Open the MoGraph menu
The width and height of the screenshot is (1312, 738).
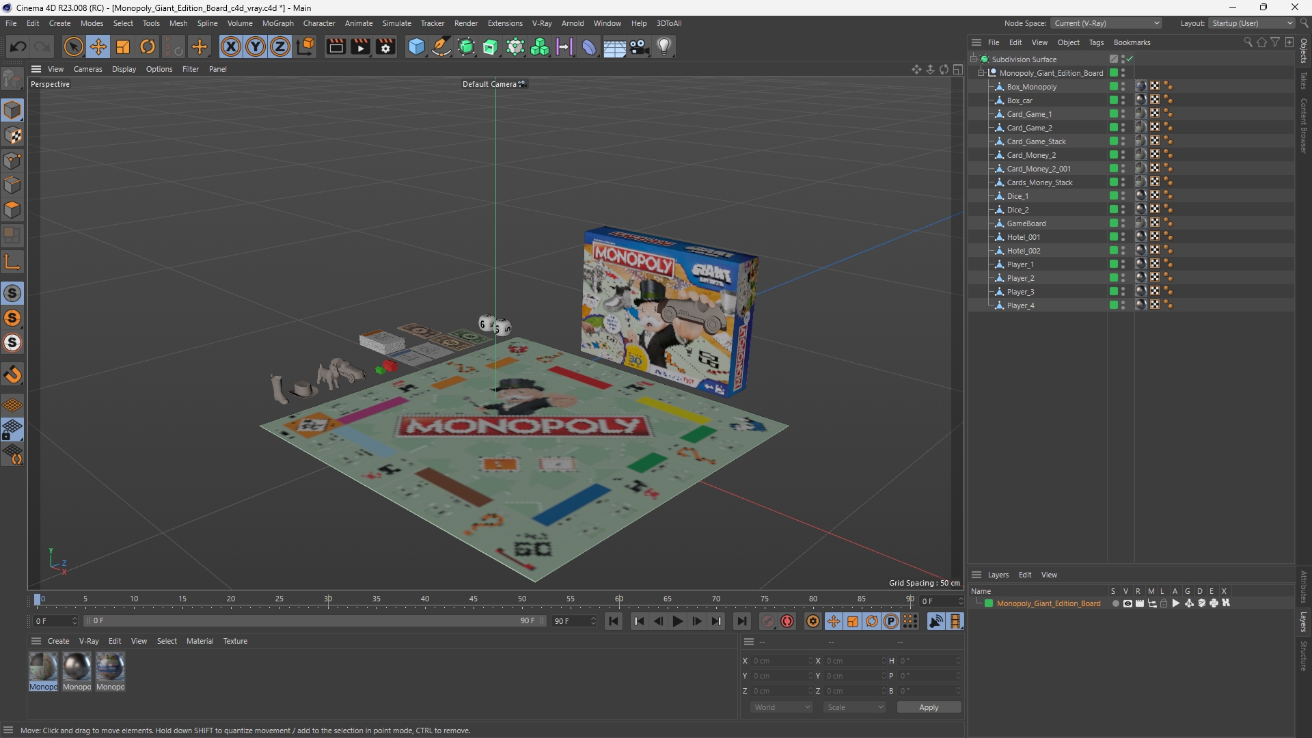(277, 23)
